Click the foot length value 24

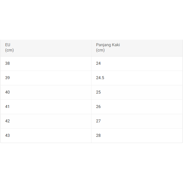99,64
